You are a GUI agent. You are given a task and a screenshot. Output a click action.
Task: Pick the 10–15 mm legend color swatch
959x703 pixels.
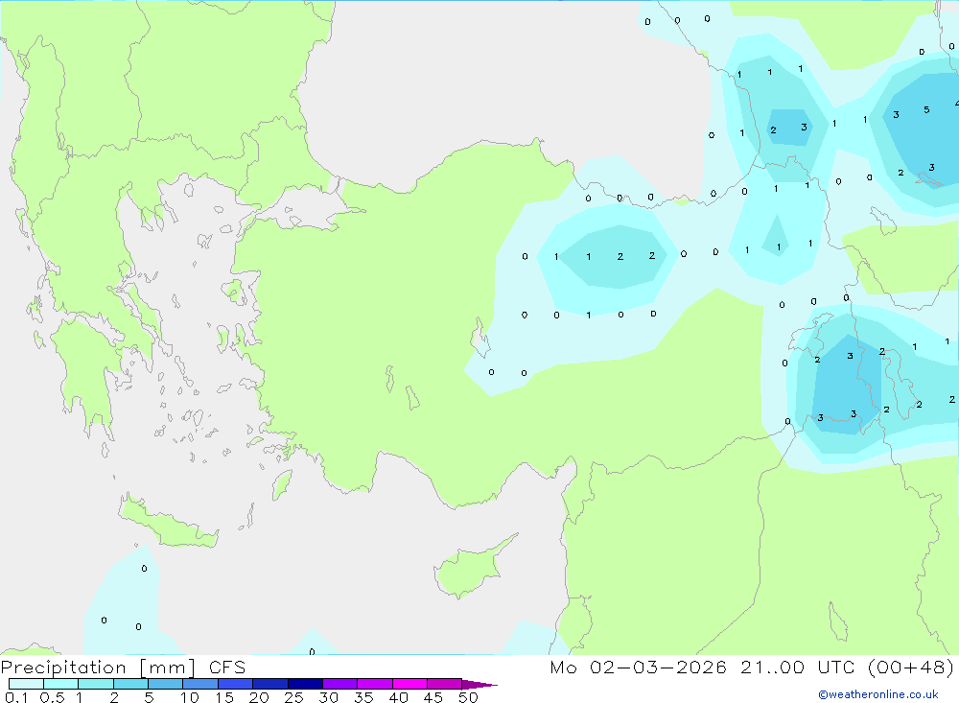[x=200, y=684]
